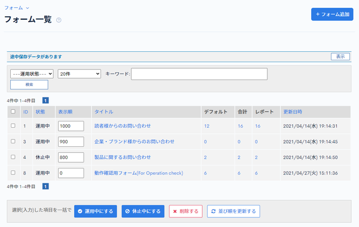Check the row for form ID 8
359x227 pixels.
click(13, 173)
